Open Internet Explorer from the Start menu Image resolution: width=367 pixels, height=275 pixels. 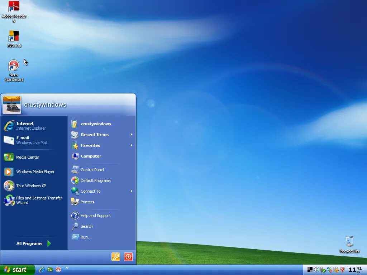pos(34,126)
